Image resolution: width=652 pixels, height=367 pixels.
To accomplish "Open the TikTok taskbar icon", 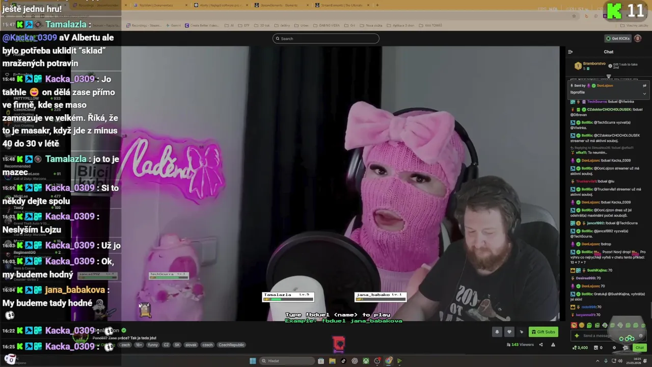I will [x=343, y=361].
